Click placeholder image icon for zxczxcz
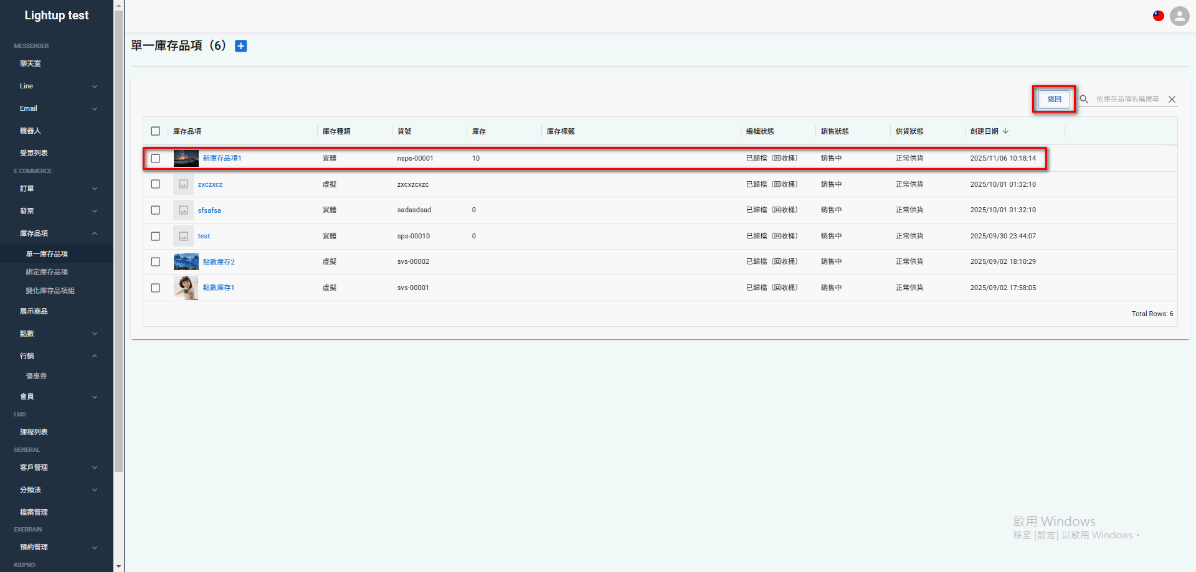The width and height of the screenshot is (1196, 572). point(184,184)
